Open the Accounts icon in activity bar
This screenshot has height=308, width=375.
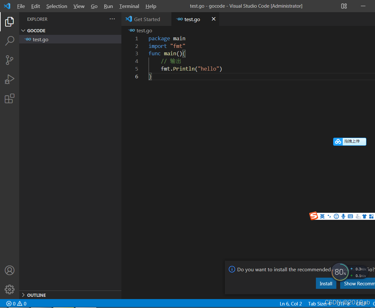coord(10,270)
